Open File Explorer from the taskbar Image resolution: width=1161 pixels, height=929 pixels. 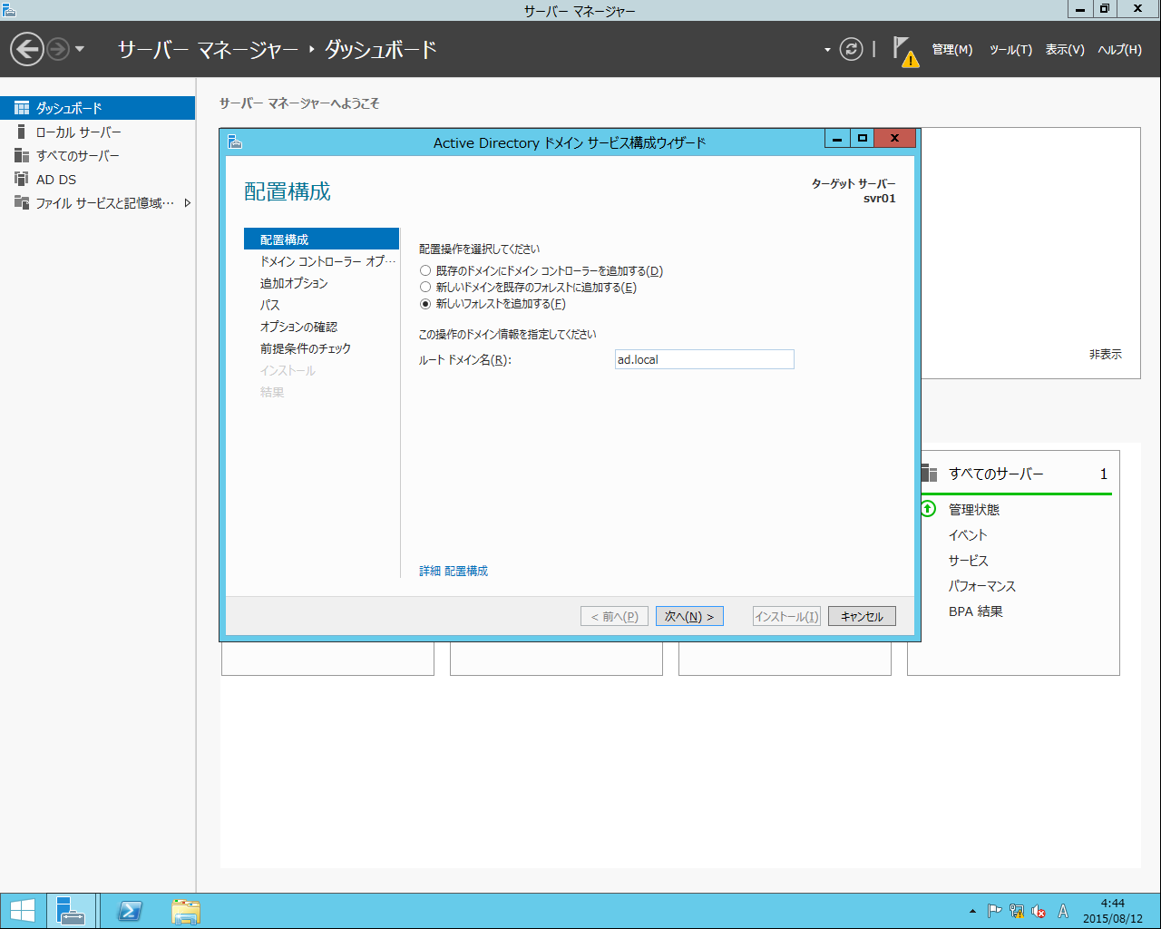[x=186, y=911]
